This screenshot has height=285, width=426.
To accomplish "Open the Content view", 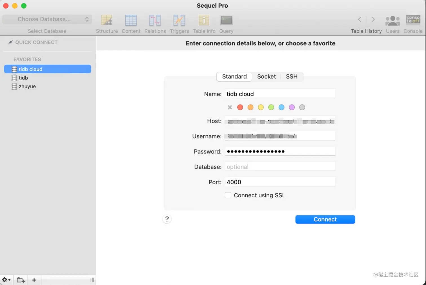I will point(131,24).
